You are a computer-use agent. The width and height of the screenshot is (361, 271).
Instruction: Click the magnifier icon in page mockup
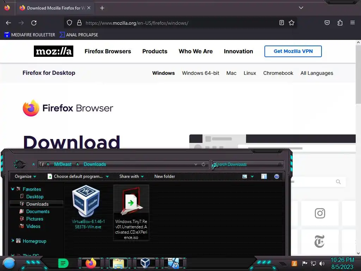pyautogui.click(x=338, y=182)
